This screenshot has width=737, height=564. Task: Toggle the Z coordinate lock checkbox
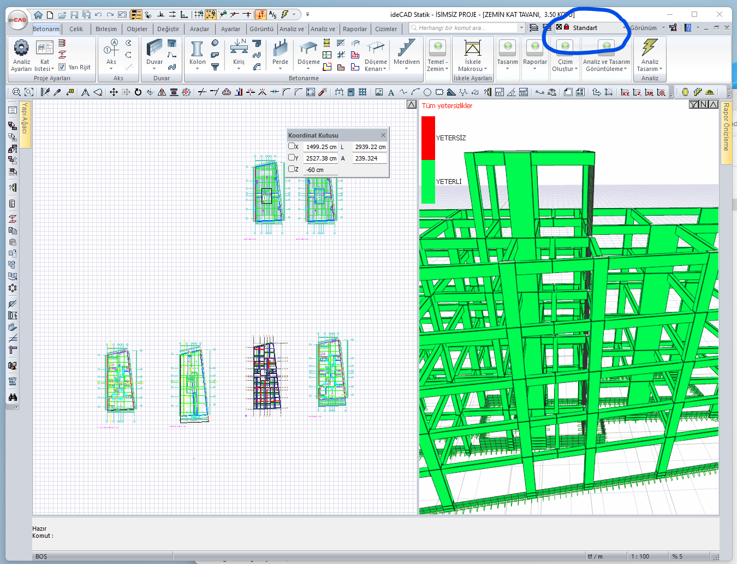click(x=292, y=169)
